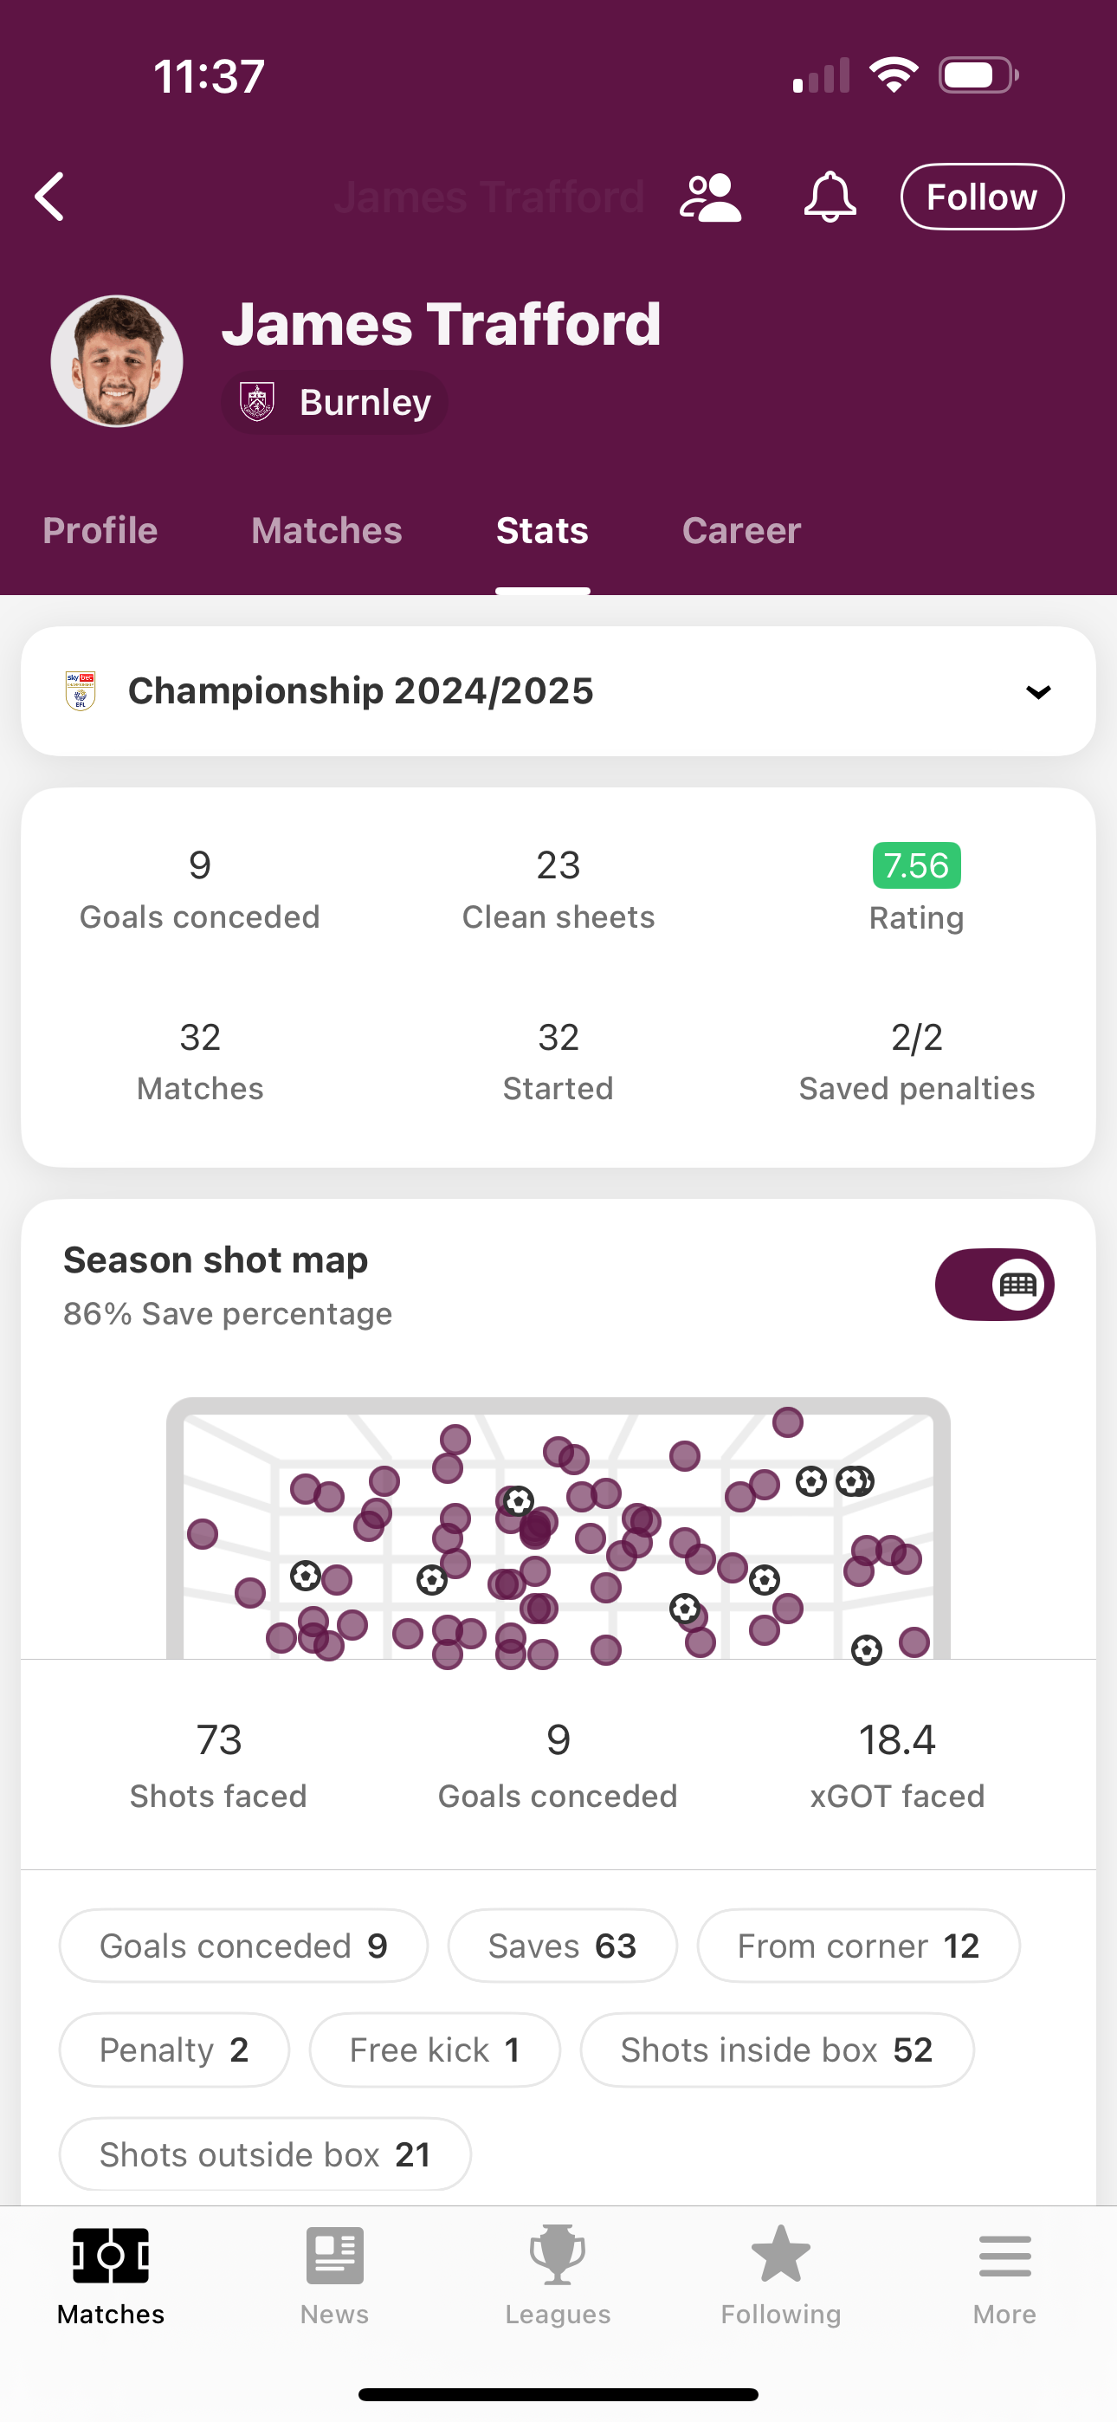Screen dimensions: 1117x2422
Task: Open the More menu icon
Action: click(1004, 2256)
